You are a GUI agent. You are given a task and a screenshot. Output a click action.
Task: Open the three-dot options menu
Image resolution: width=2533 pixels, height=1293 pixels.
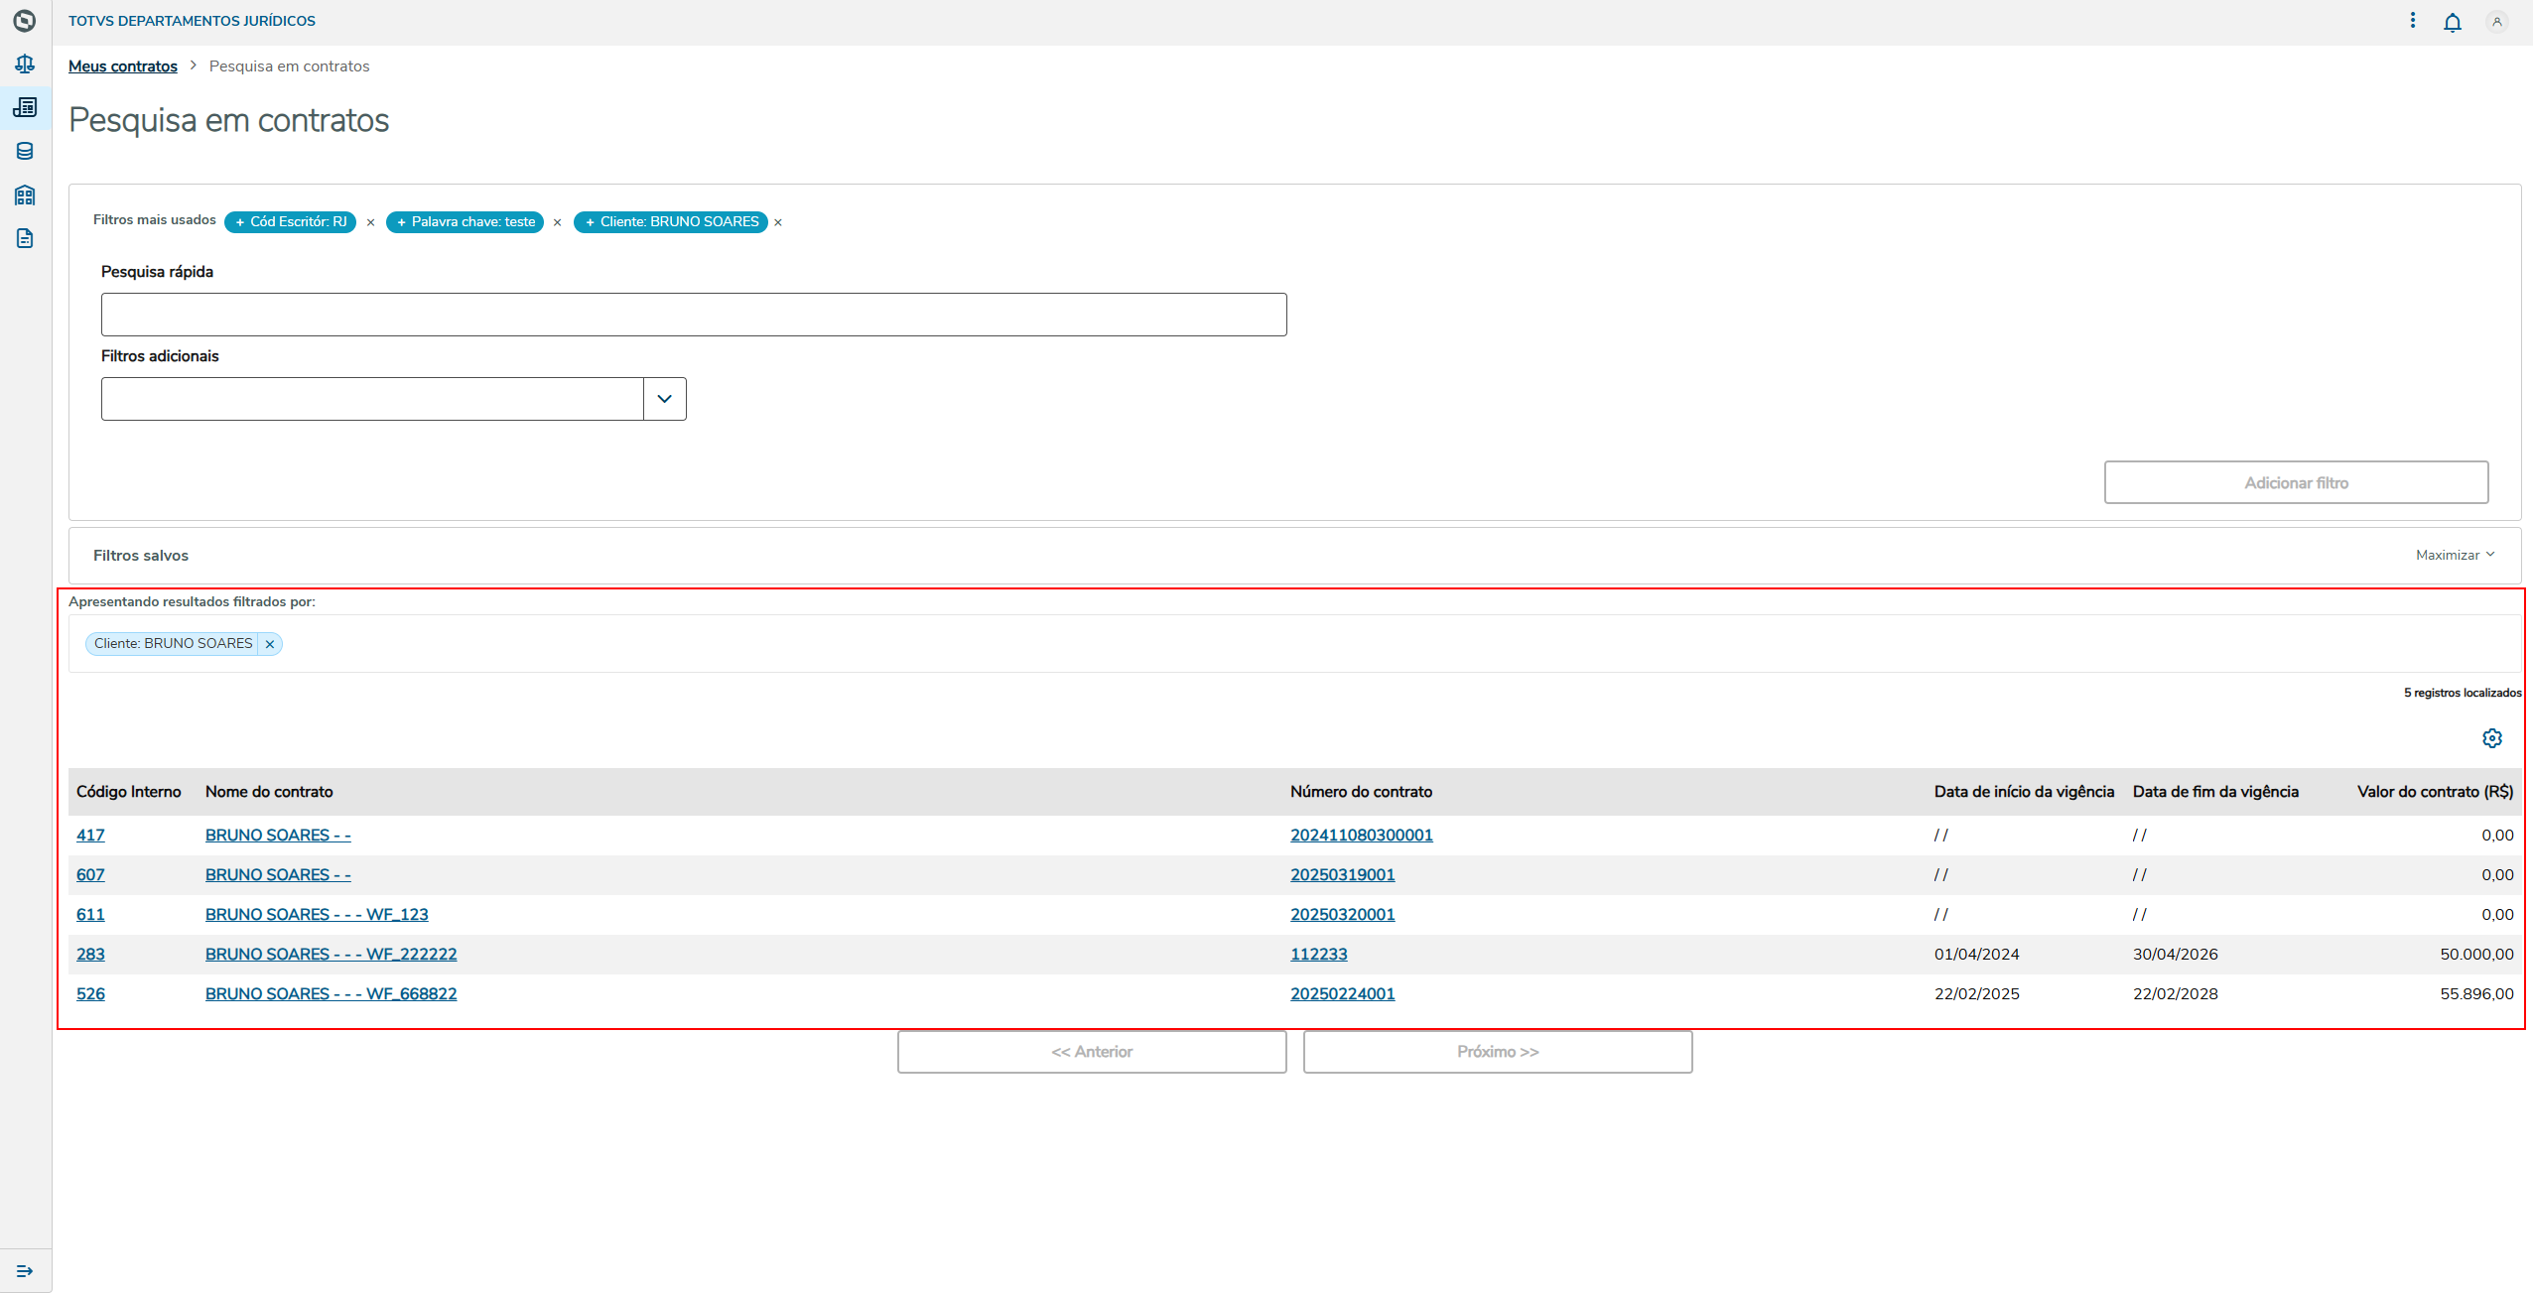(x=2413, y=21)
